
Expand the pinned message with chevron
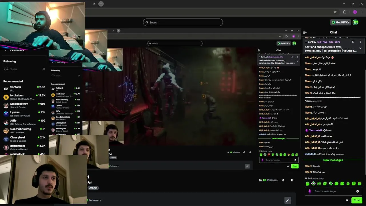coord(360,48)
